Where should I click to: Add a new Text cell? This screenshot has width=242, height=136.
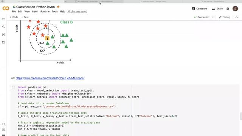pyautogui.click(x=25, y=17)
